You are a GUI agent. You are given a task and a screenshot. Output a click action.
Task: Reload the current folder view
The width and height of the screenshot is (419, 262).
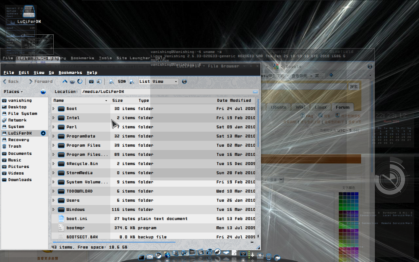(x=80, y=82)
